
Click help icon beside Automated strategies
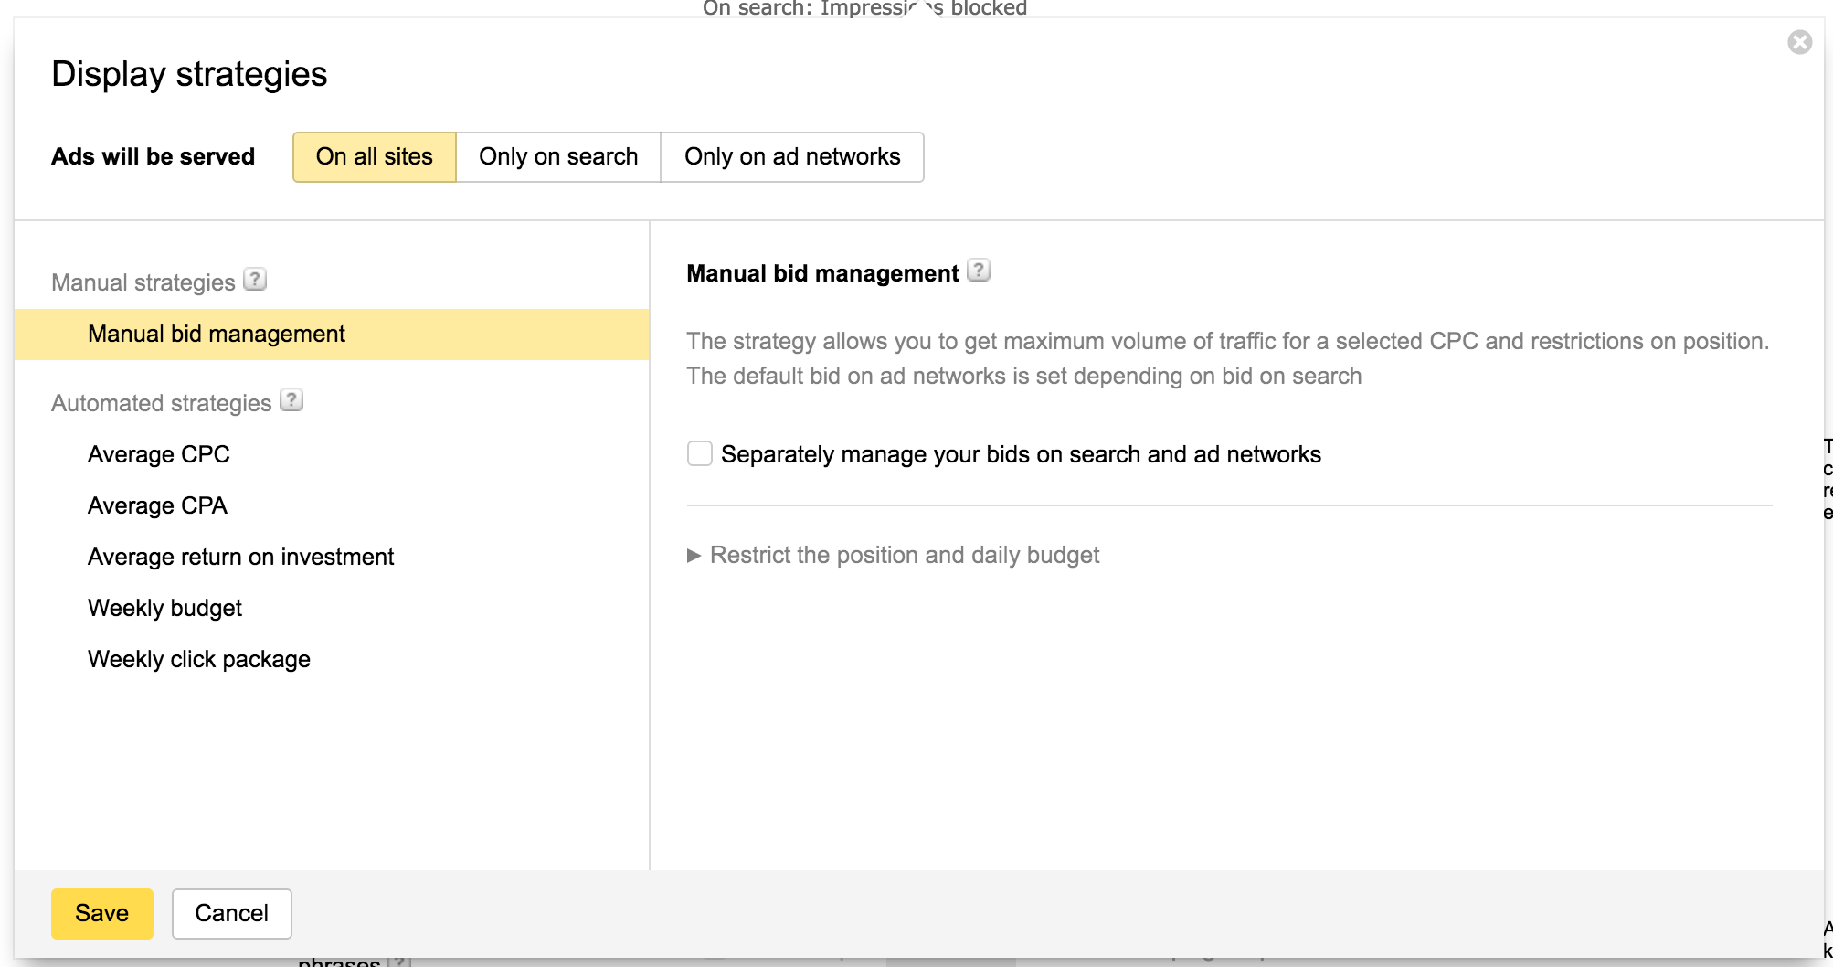291,400
